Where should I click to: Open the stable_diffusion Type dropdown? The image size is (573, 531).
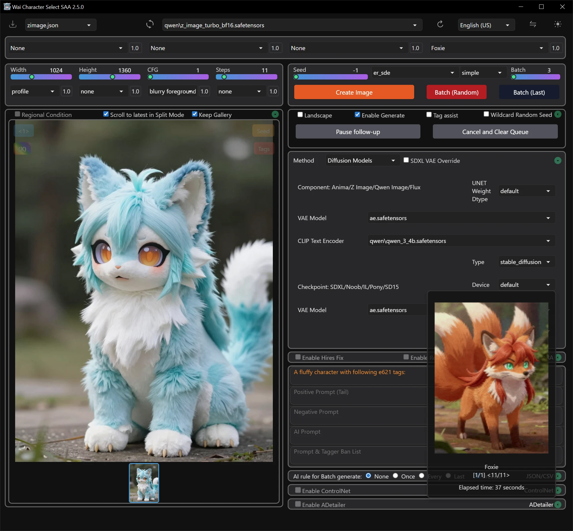526,262
